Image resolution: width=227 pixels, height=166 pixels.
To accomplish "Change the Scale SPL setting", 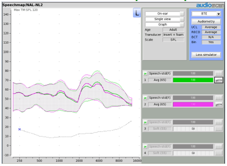I will [173, 40].
